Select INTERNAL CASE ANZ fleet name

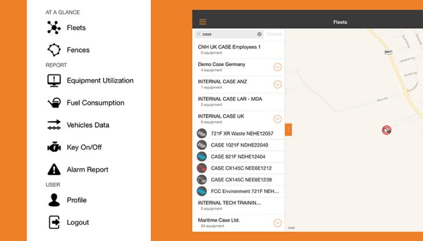click(x=223, y=81)
